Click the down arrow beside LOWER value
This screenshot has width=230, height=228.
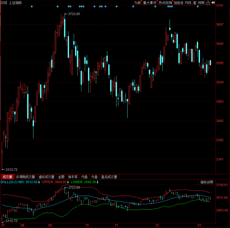(x=98, y=182)
